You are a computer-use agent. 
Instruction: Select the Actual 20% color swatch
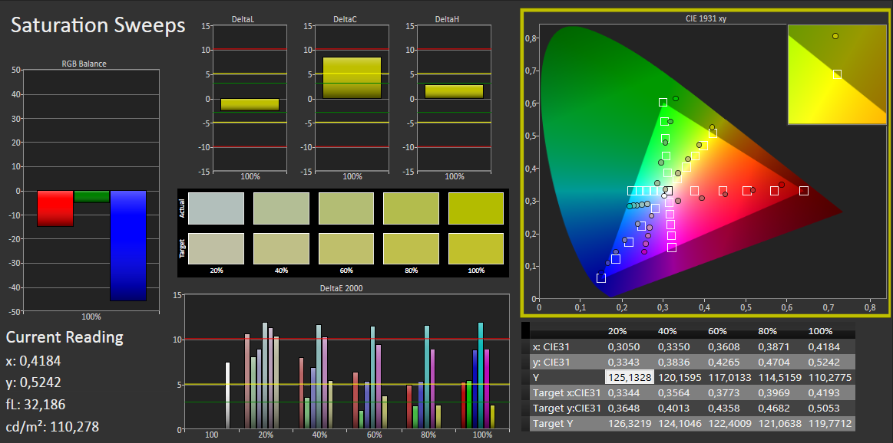216,208
